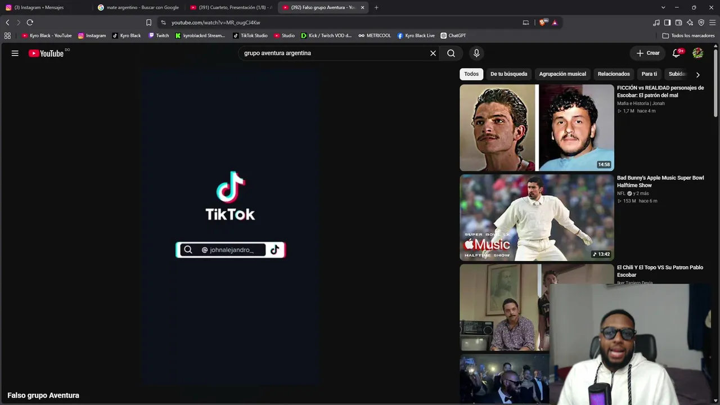Submit search with the magnifying glass button
This screenshot has width=720, height=405.
[x=451, y=53]
